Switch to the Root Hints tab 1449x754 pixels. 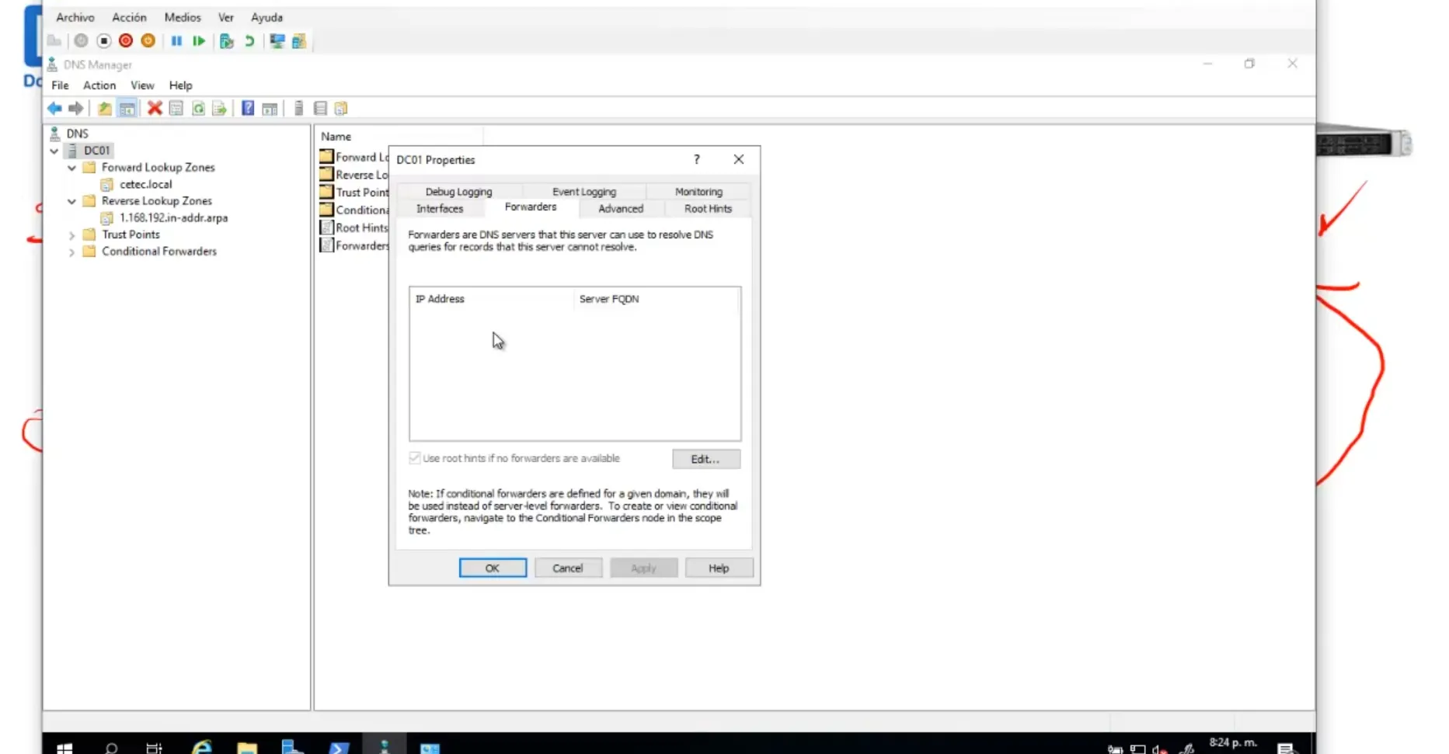coord(707,209)
